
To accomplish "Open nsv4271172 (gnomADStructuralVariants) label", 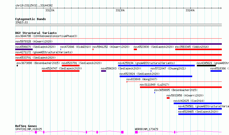I will click(44, 52).
